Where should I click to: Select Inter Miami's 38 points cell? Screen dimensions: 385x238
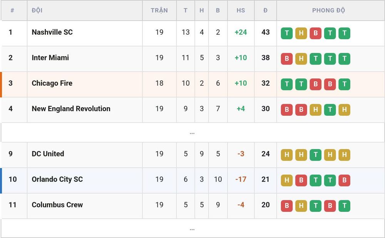265,58
